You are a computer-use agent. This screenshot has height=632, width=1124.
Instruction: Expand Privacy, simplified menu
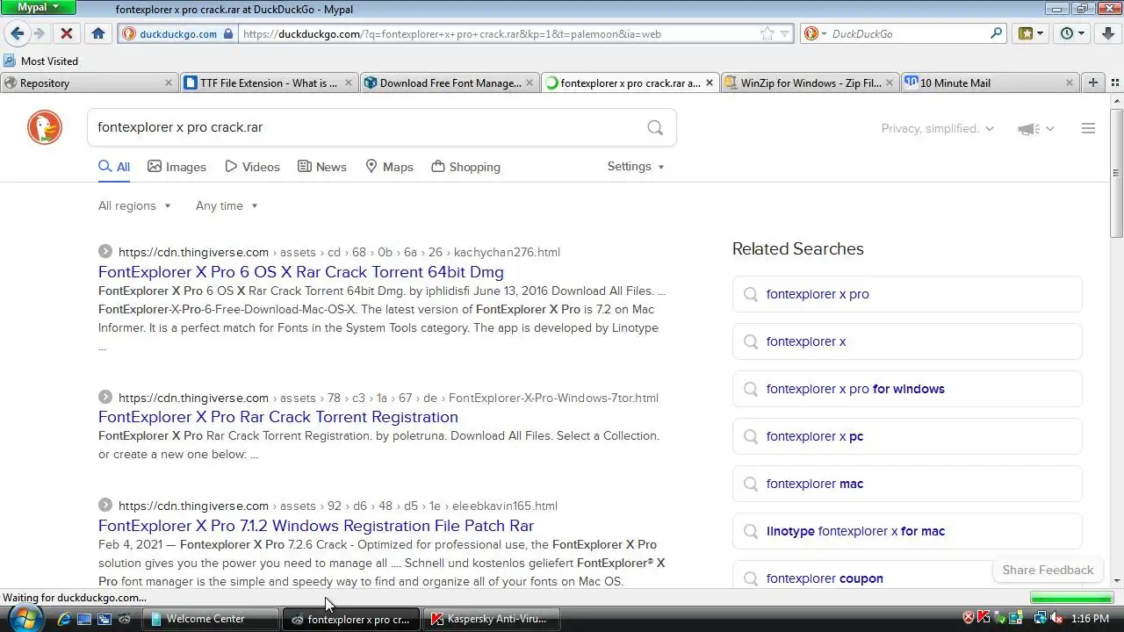click(x=937, y=128)
